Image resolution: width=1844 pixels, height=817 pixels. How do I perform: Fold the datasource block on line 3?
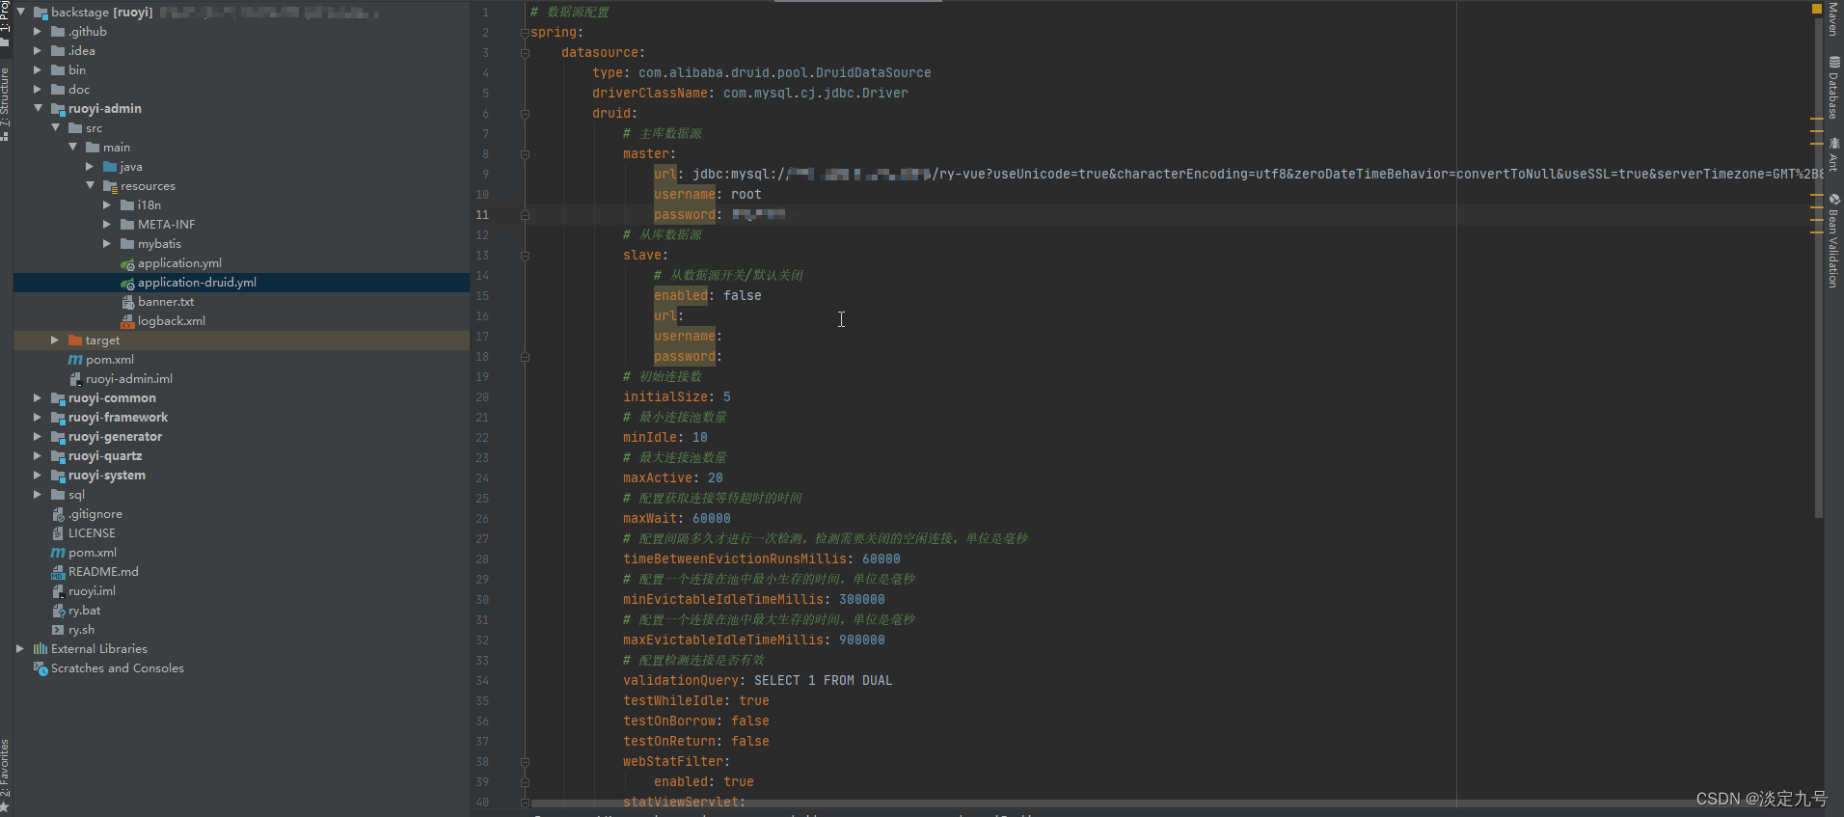(x=525, y=52)
